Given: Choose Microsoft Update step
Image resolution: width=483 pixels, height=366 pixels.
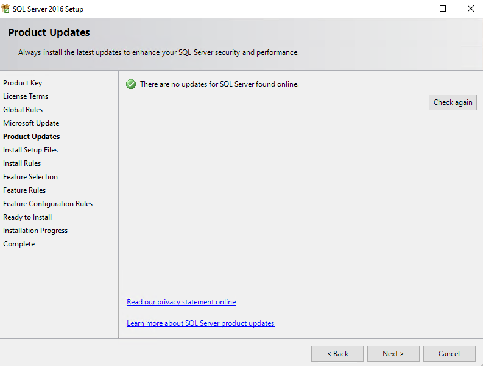Looking at the screenshot, I should [x=31, y=123].
